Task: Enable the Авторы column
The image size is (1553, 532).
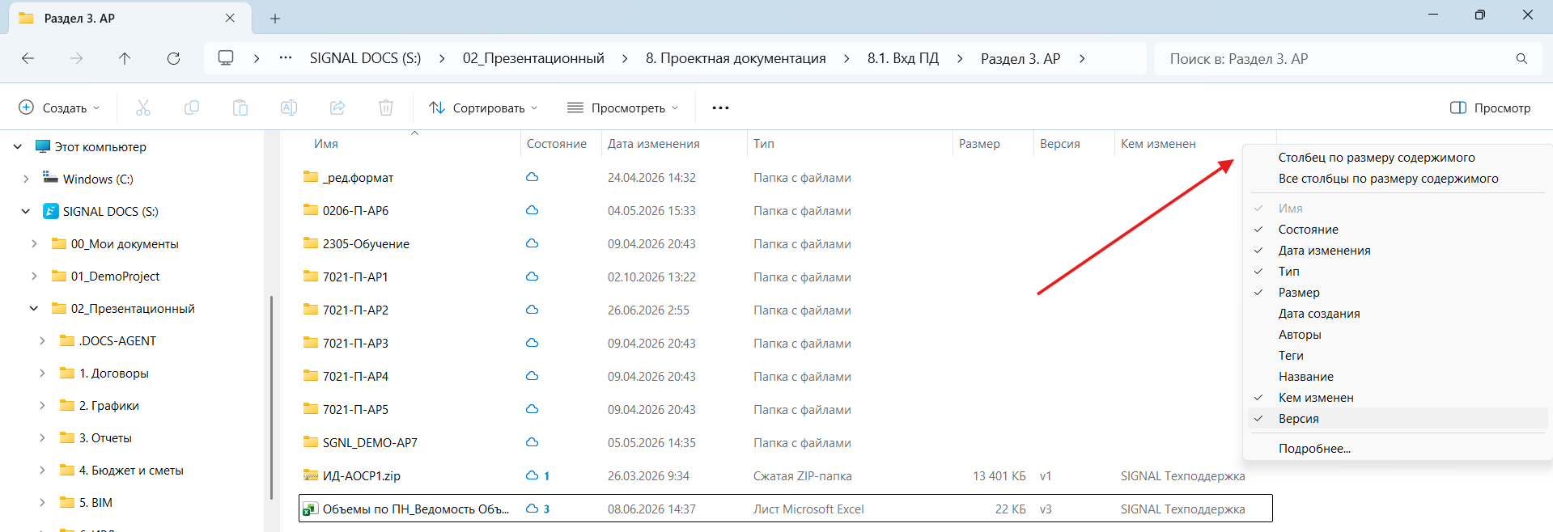Action: coord(1300,335)
